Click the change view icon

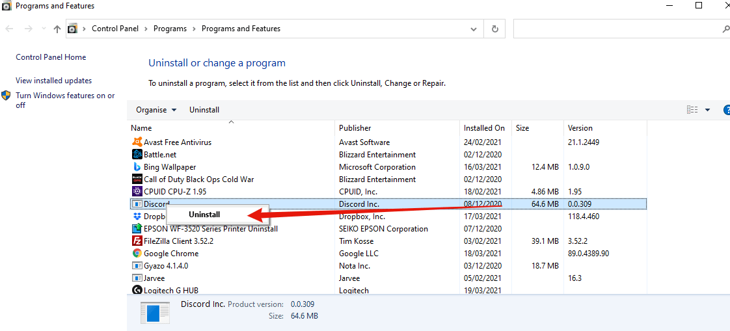(692, 110)
